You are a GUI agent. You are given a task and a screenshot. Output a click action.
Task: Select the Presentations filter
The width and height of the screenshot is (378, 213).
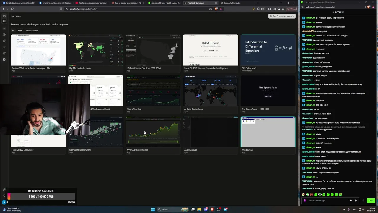click(x=32, y=30)
